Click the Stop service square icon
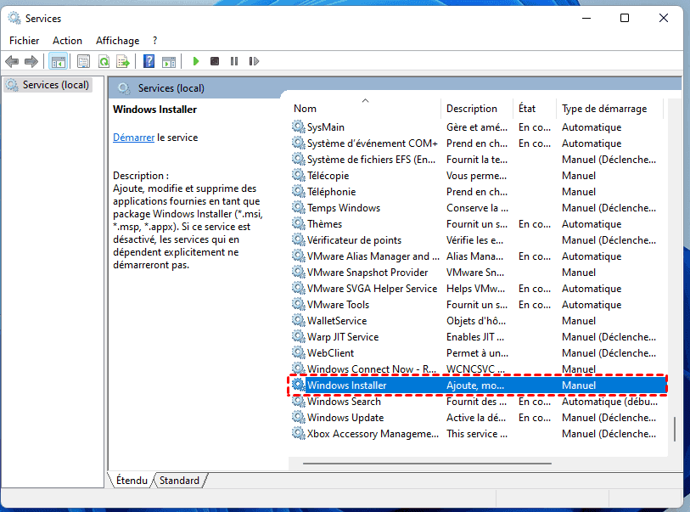690x512 pixels. pyautogui.click(x=215, y=61)
